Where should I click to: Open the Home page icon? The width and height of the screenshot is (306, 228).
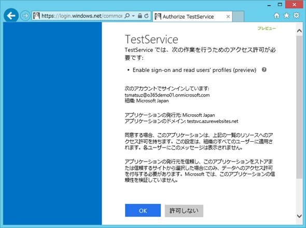click(276, 16)
